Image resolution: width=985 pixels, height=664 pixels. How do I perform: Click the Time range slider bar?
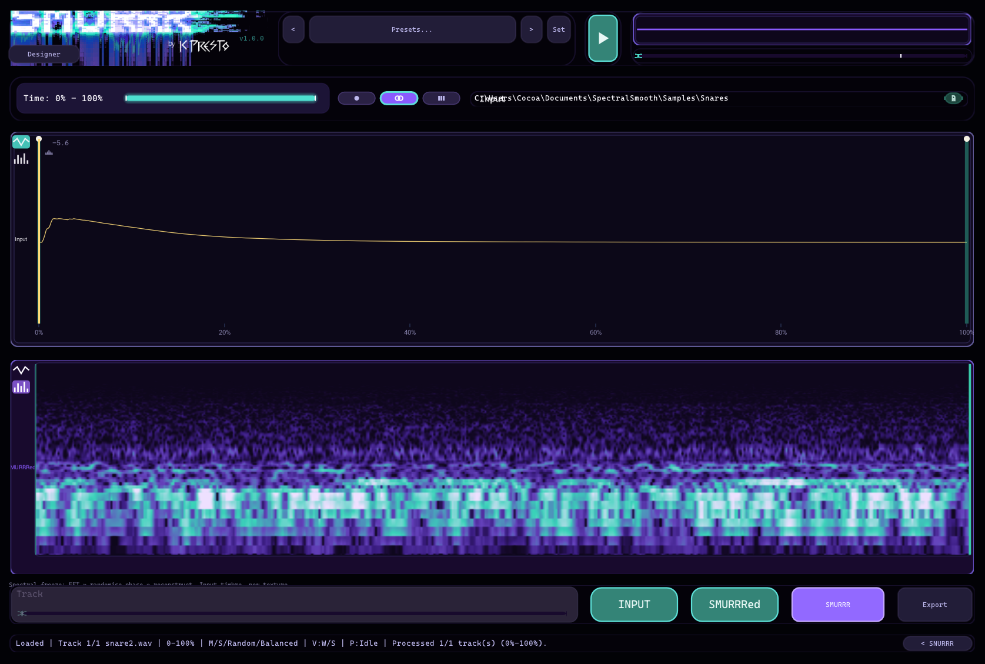tap(221, 98)
